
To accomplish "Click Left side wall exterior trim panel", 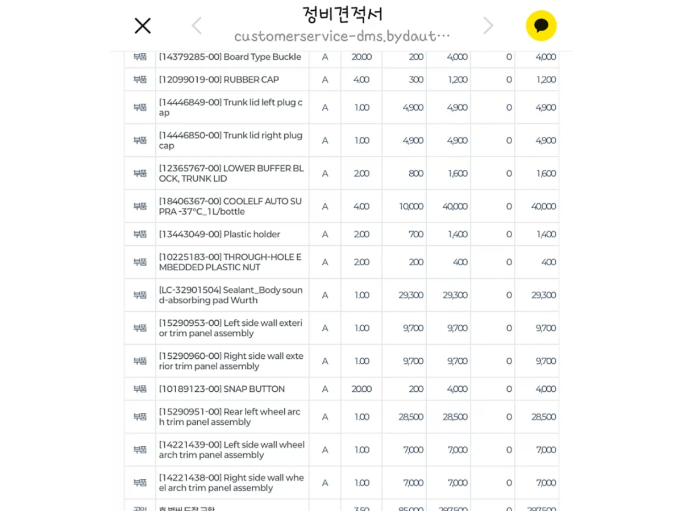I will click(x=342, y=328).
